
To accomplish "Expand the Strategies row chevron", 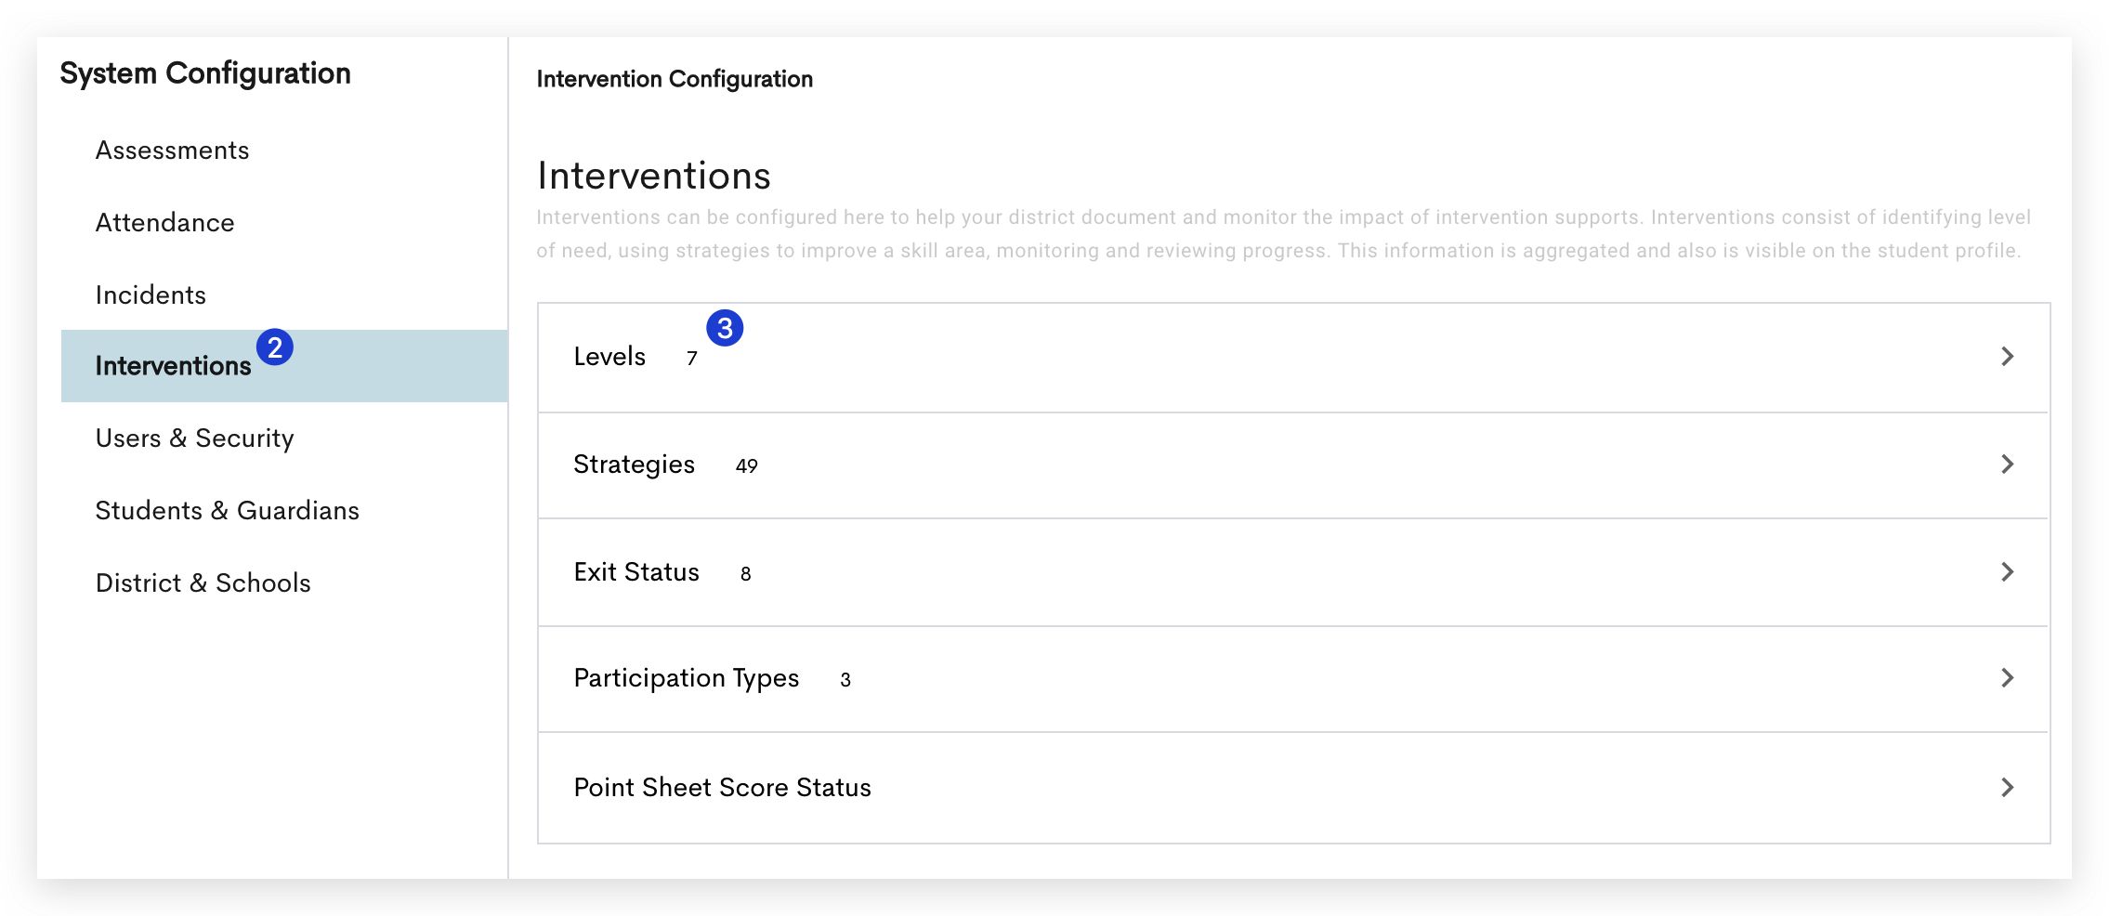I will (2007, 465).
